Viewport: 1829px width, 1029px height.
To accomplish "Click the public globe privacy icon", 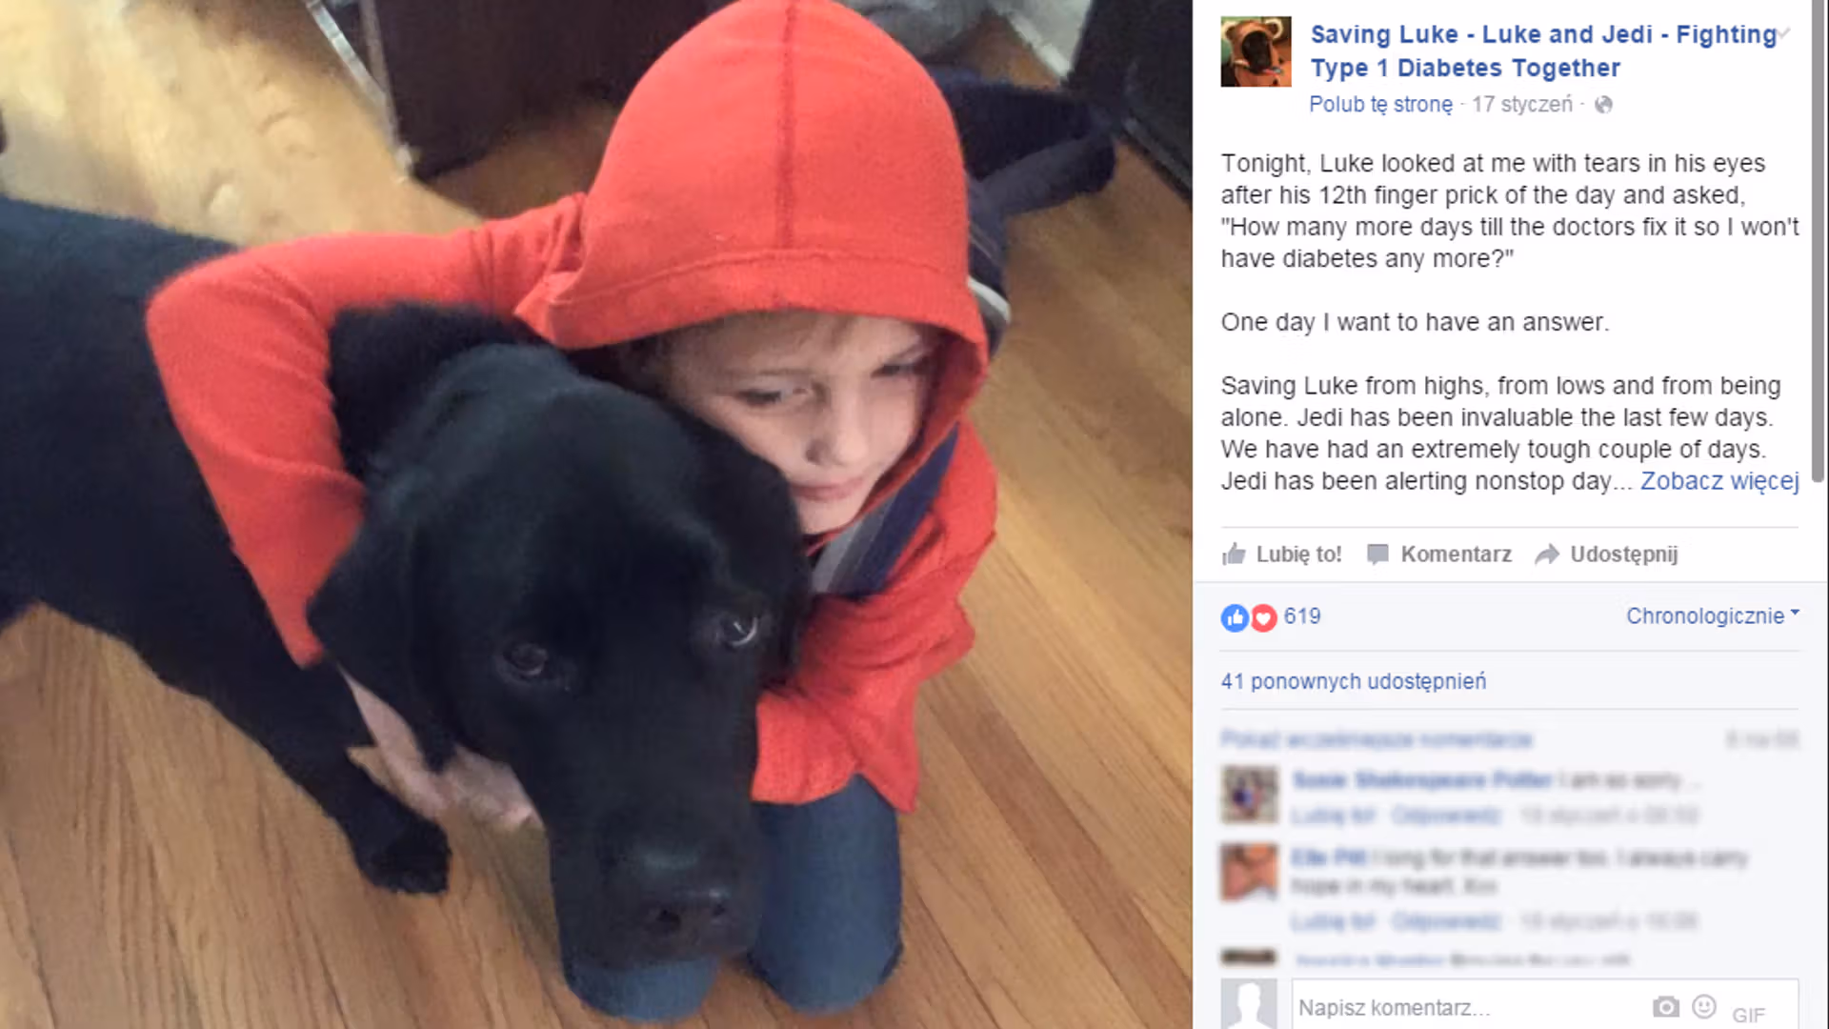I will tap(1603, 105).
